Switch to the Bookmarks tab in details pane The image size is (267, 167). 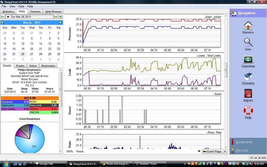coord(48,66)
